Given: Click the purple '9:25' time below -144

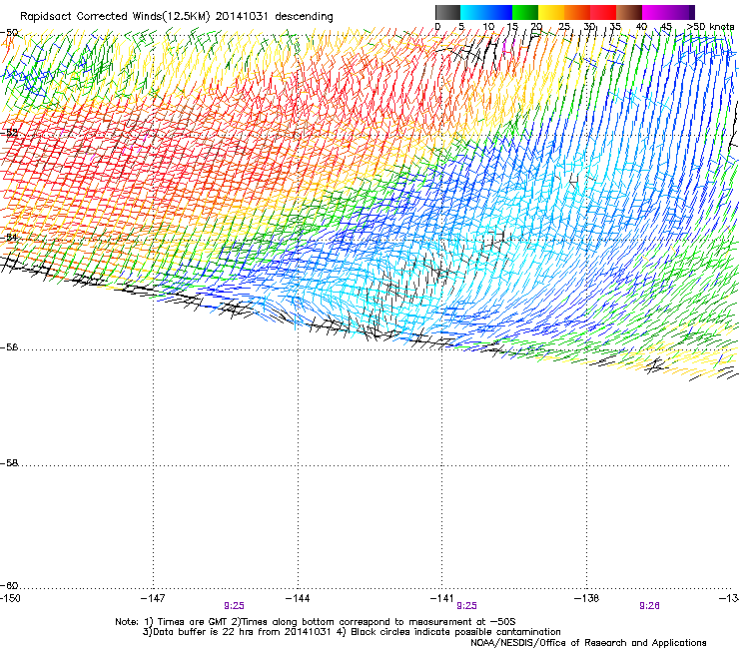Looking at the screenshot, I should click(235, 606).
